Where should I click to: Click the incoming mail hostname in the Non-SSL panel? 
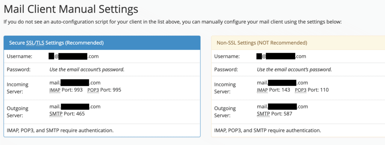coord(282,83)
